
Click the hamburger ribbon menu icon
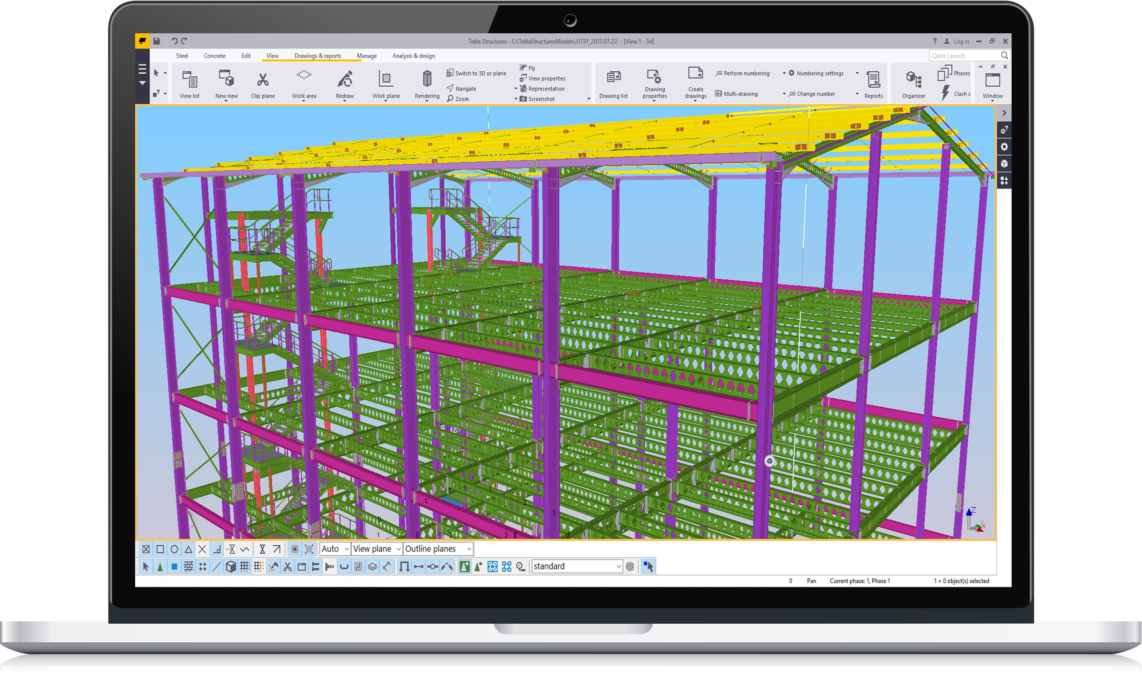(x=142, y=69)
